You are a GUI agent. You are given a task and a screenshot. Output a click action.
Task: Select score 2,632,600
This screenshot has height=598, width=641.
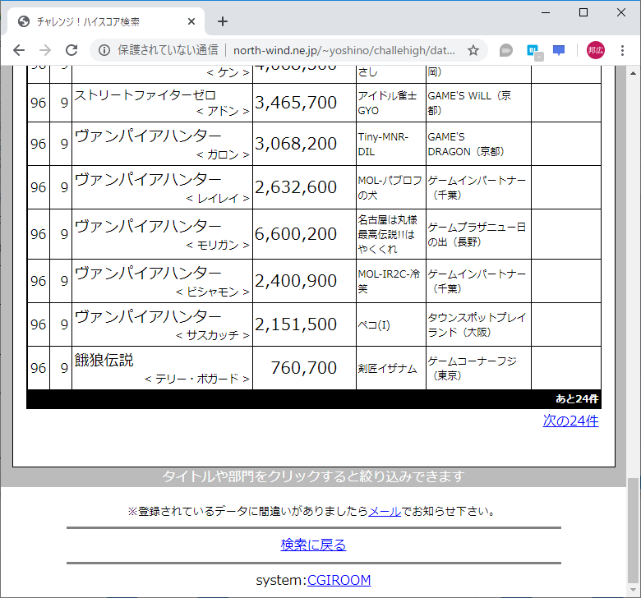[x=296, y=187]
